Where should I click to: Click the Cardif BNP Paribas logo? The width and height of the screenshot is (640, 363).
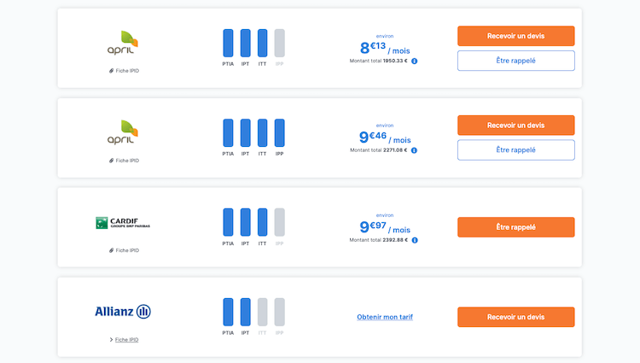pos(123,223)
